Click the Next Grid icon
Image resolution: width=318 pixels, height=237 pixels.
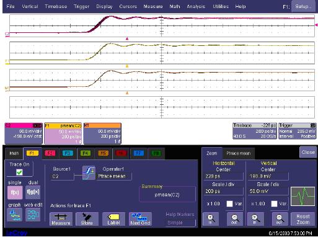140,219
